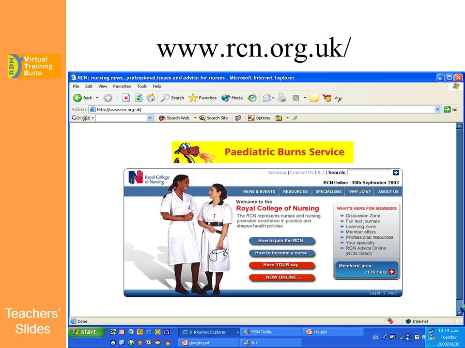465x348 pixels.
Task: Expand the Back button history dropdown
Action: click(x=97, y=98)
